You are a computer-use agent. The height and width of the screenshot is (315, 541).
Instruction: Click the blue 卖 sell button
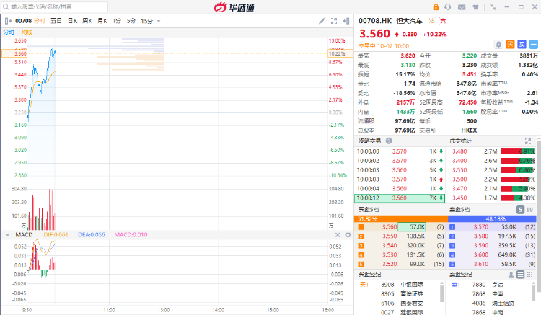point(522,44)
